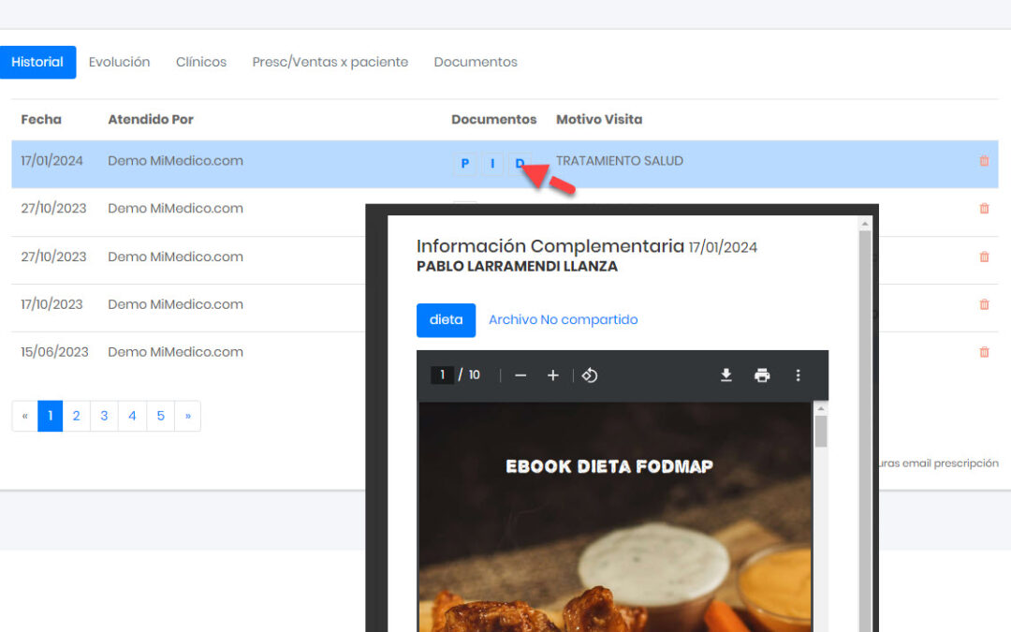Delete the 15/06/2023 visit record
Image resolution: width=1011 pixels, height=632 pixels.
coord(984,352)
